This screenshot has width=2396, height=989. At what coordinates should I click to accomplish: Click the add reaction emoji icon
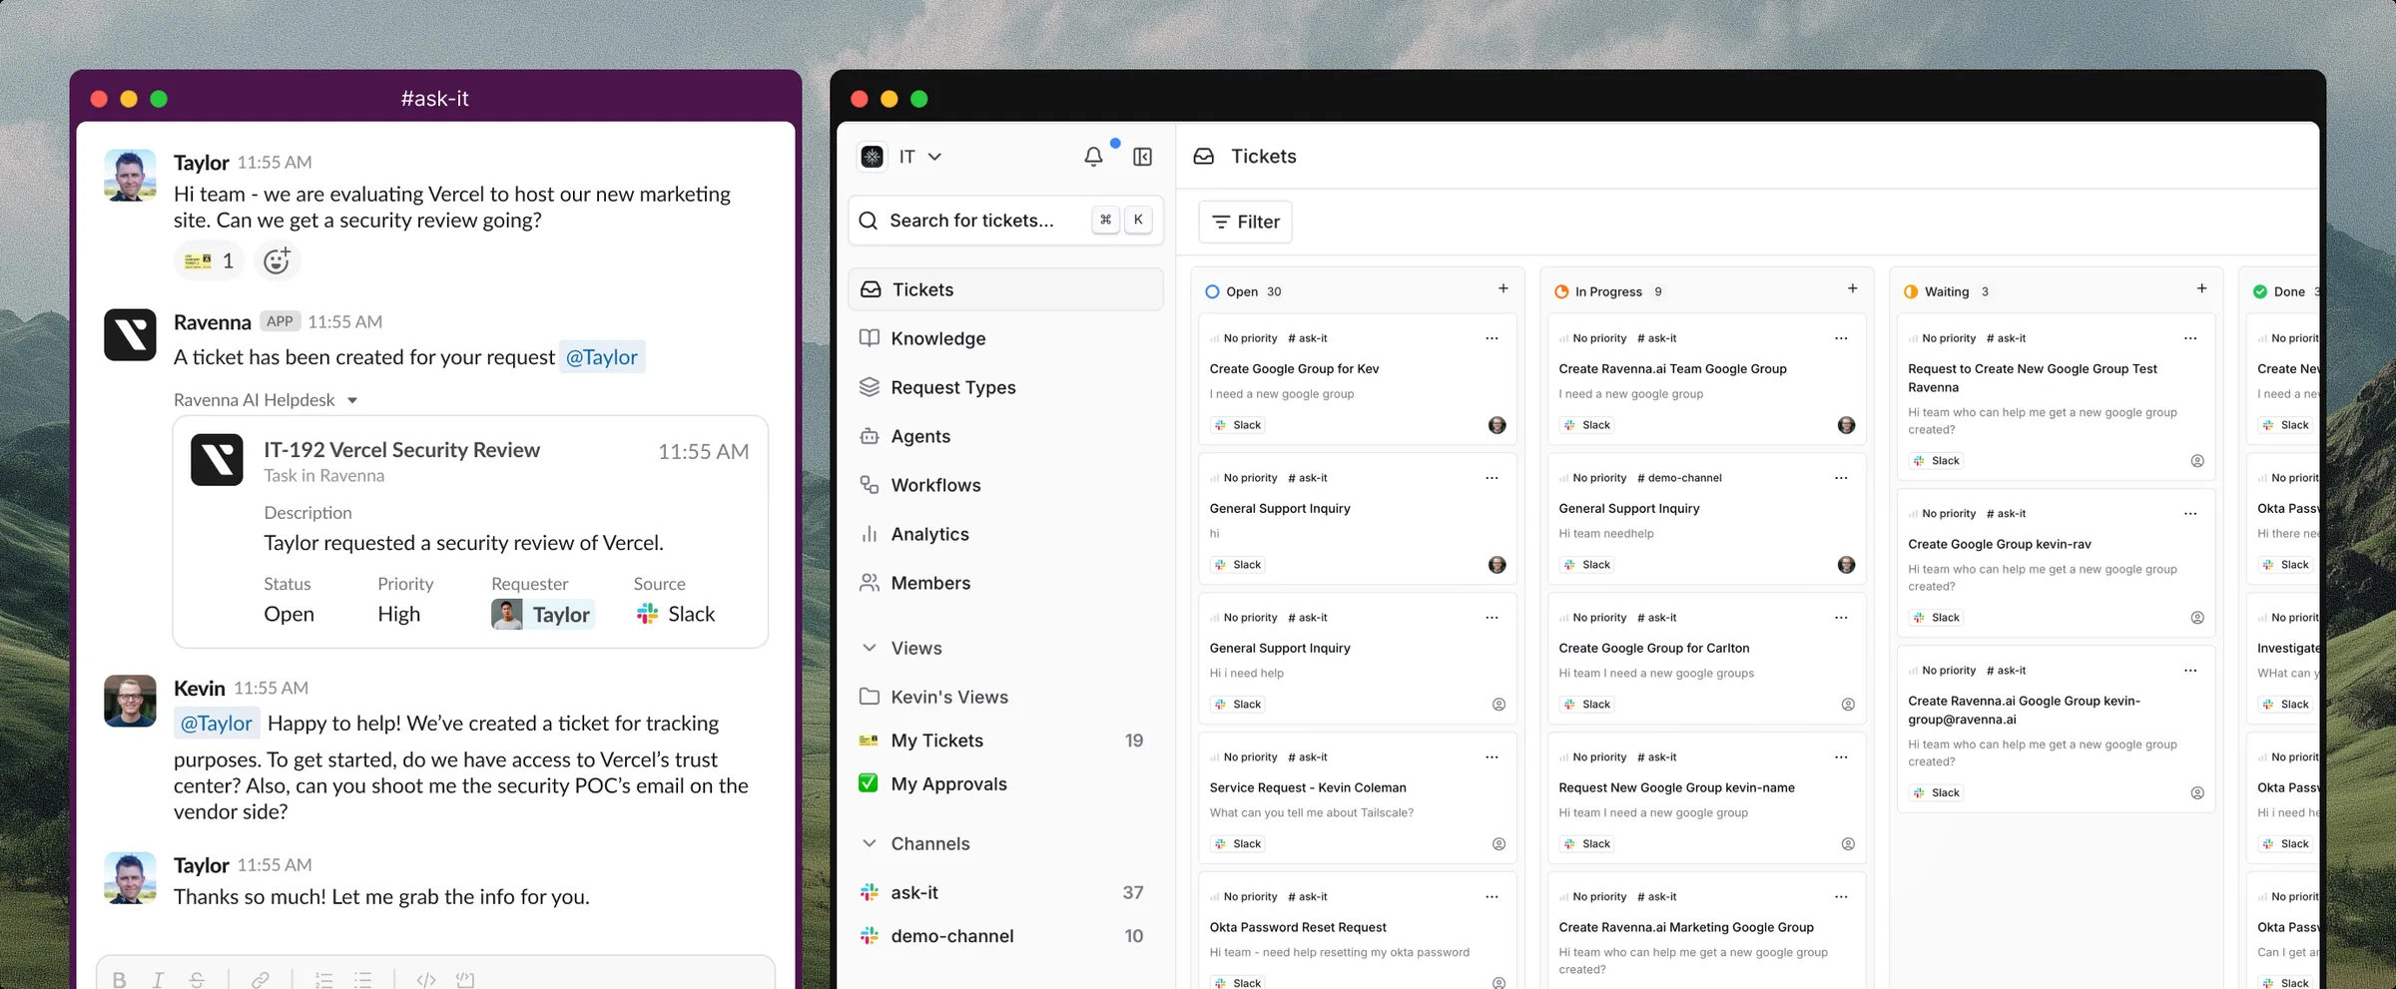(277, 260)
